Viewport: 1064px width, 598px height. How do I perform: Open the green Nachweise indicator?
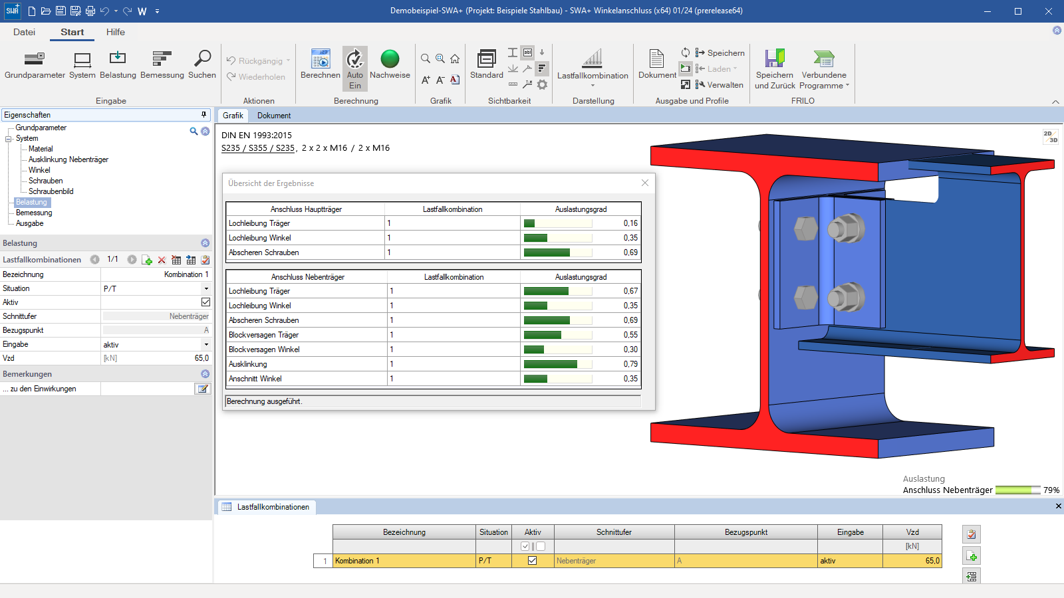click(390, 65)
